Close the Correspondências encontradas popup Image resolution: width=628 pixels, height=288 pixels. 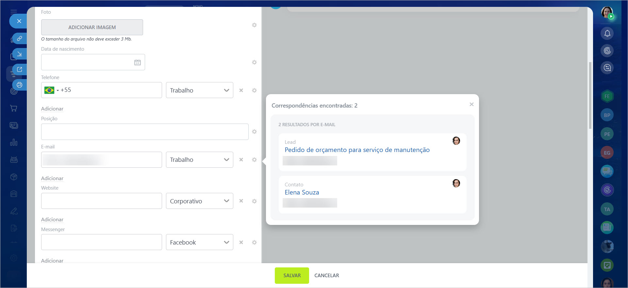pyautogui.click(x=471, y=104)
